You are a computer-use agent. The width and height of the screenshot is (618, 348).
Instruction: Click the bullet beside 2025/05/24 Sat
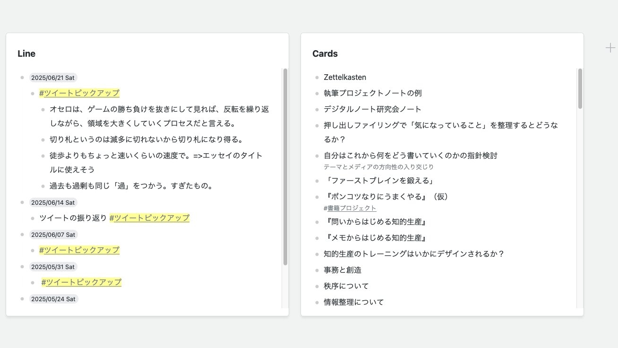22,299
